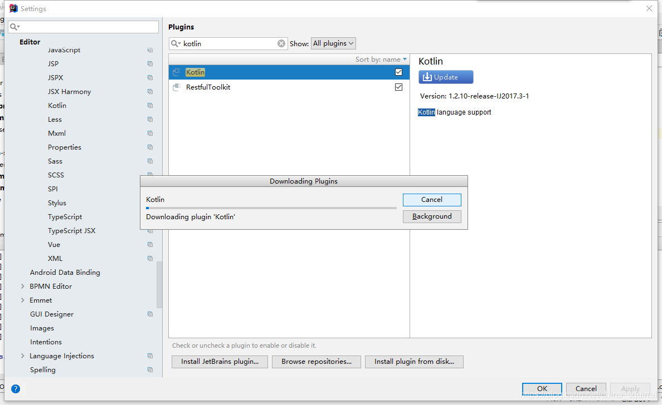662x405 pixels.
Task: Click the plugin search field containing kotlin
Action: [x=228, y=43]
